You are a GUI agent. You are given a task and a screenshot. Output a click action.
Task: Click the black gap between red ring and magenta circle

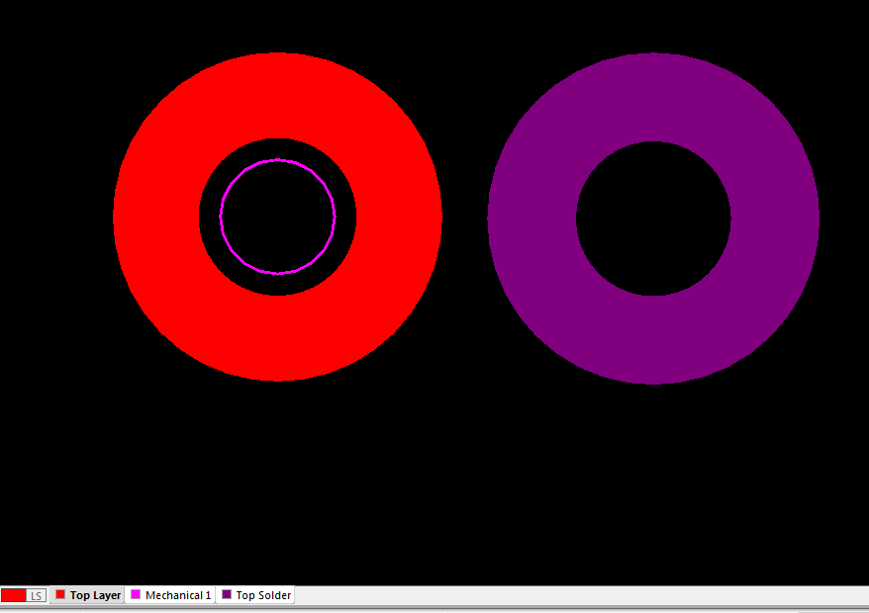click(210, 218)
